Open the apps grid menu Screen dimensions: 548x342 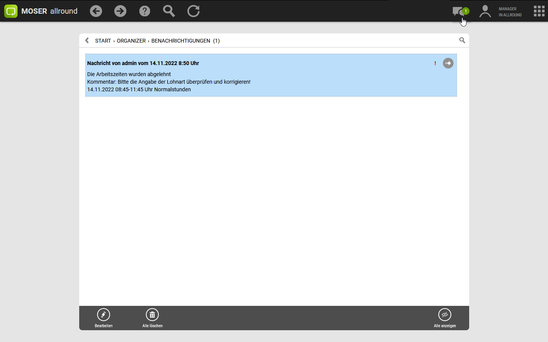[539, 11]
